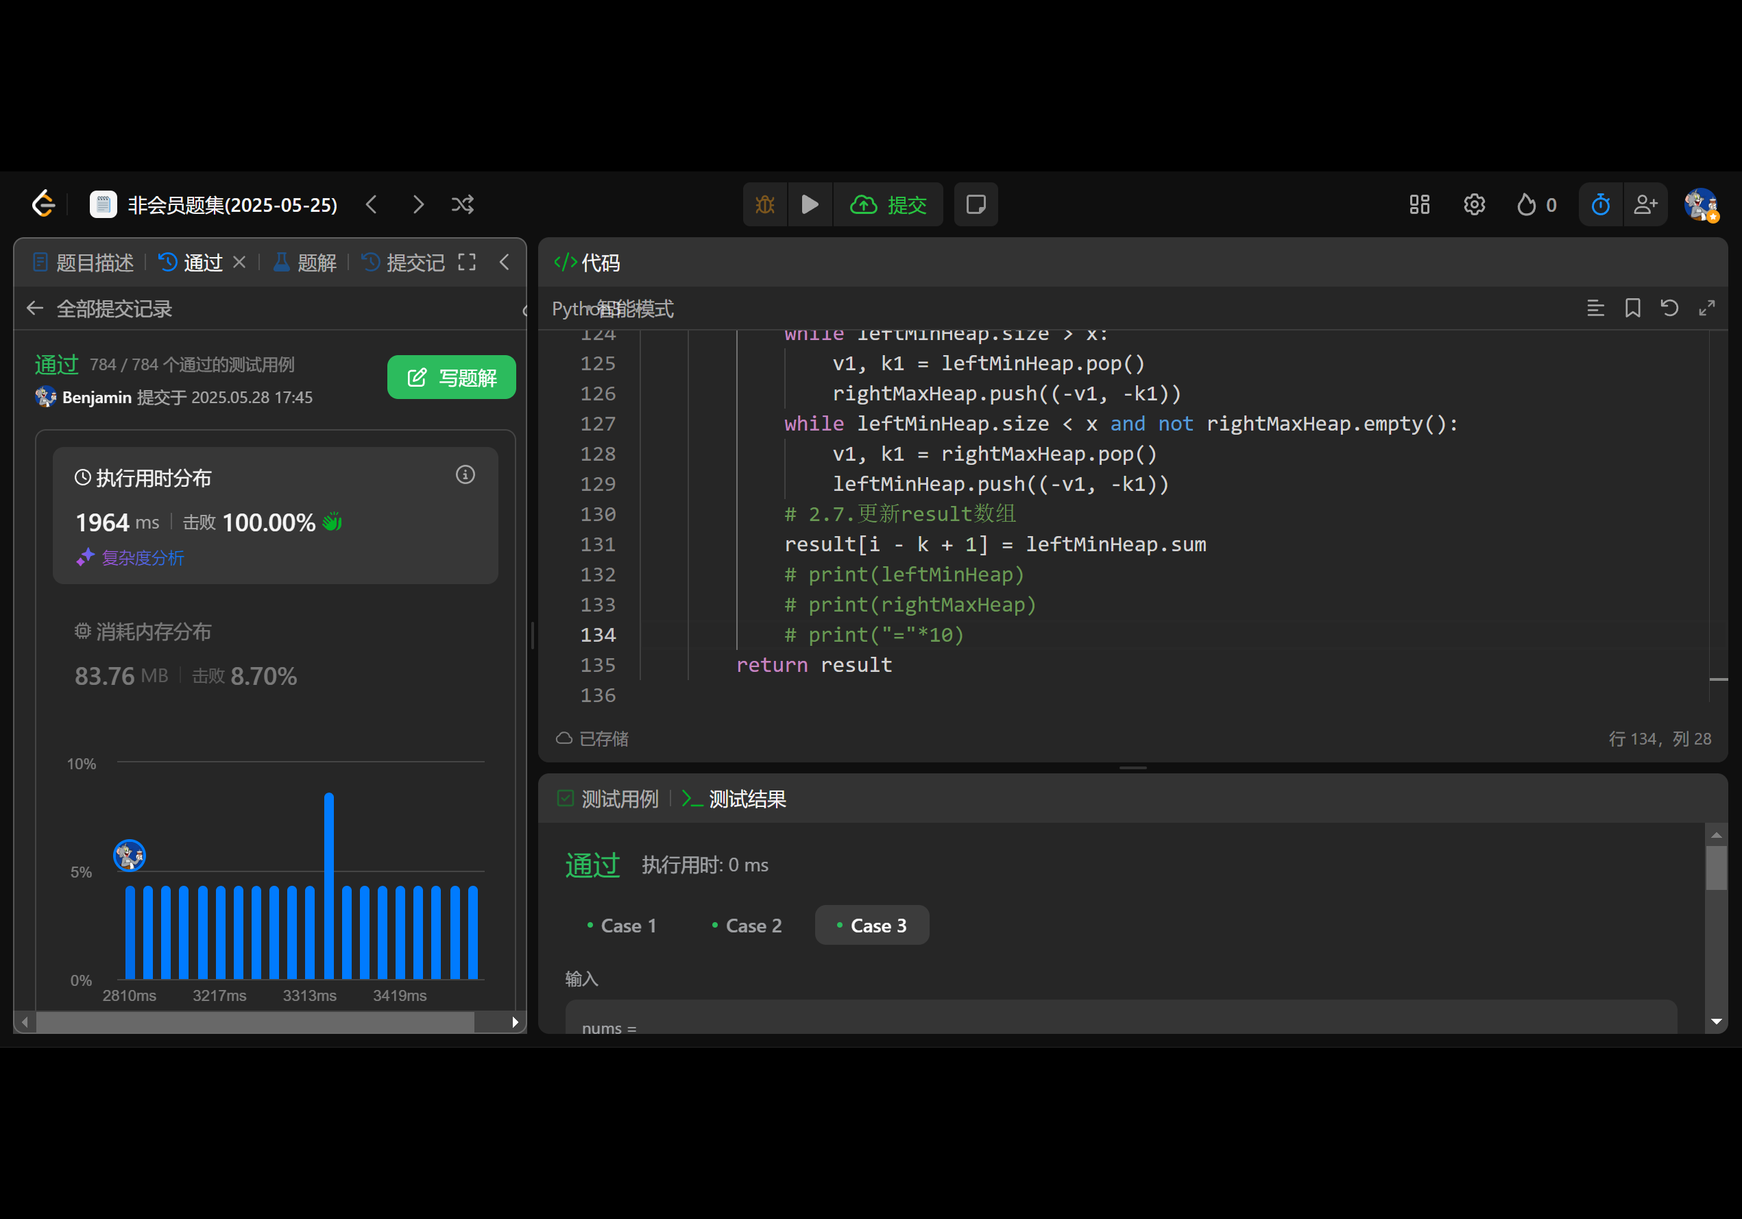Open the 复杂度分析 link
The image size is (1742, 1219).
[x=142, y=558]
